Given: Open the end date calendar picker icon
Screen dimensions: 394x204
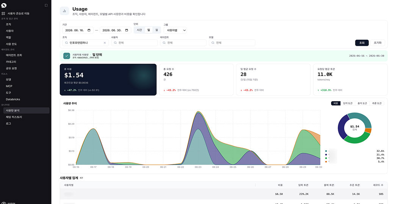Looking at the screenshot, I should point(127,30).
